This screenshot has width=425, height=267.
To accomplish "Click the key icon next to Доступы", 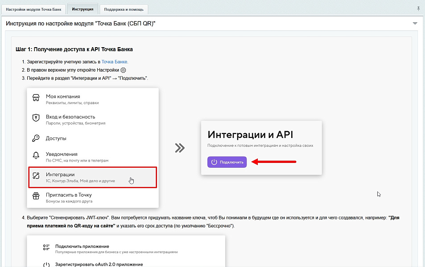I will [37, 138].
